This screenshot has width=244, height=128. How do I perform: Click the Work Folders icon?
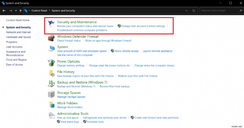[52, 105]
